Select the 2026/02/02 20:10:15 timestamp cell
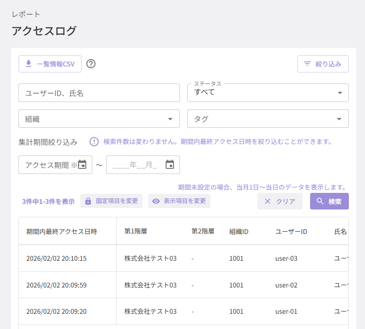This screenshot has height=329, width=365. [56, 258]
